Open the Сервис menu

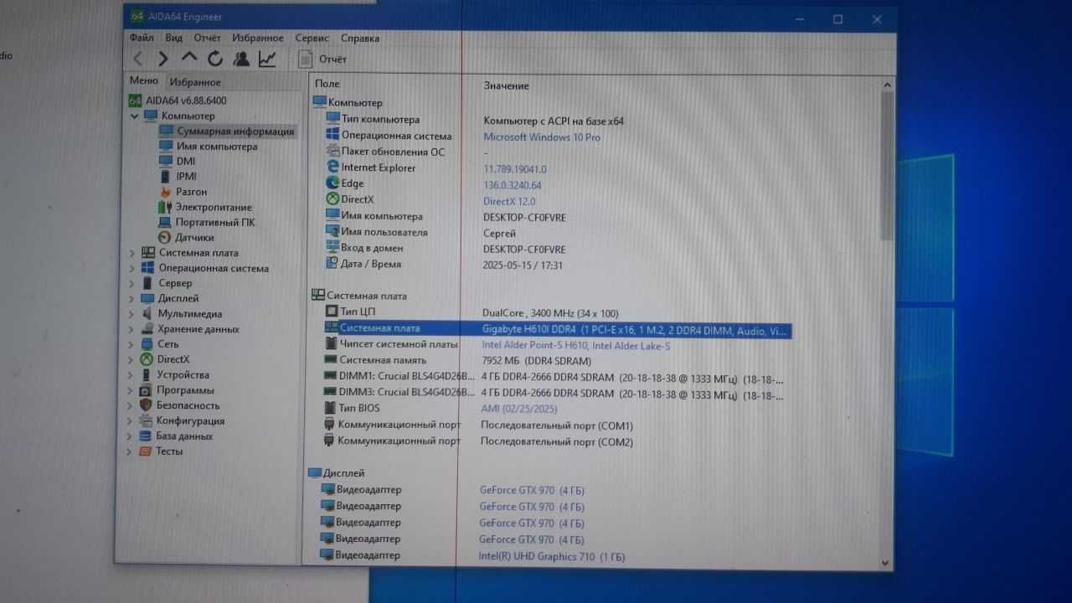[312, 38]
